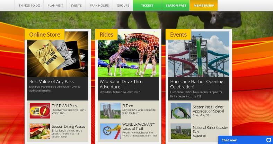The height and width of the screenshot is (144, 273).
Task: Click the Wonder Woman pendulum ride thumbnail
Action: tap(111, 131)
